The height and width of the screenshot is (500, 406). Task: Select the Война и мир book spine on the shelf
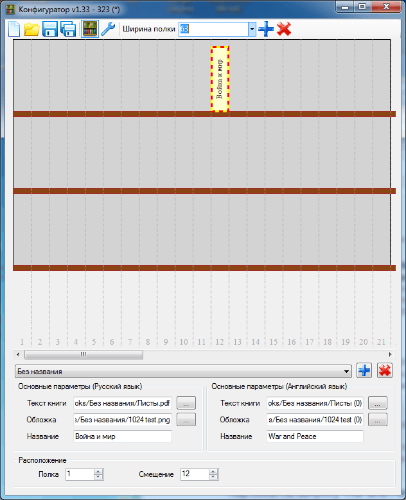coord(220,79)
